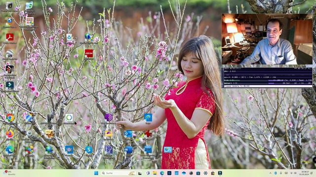Screen dimensions: 316x177
Task: Open the blue camera lens square shortcut
Action: point(69,149)
